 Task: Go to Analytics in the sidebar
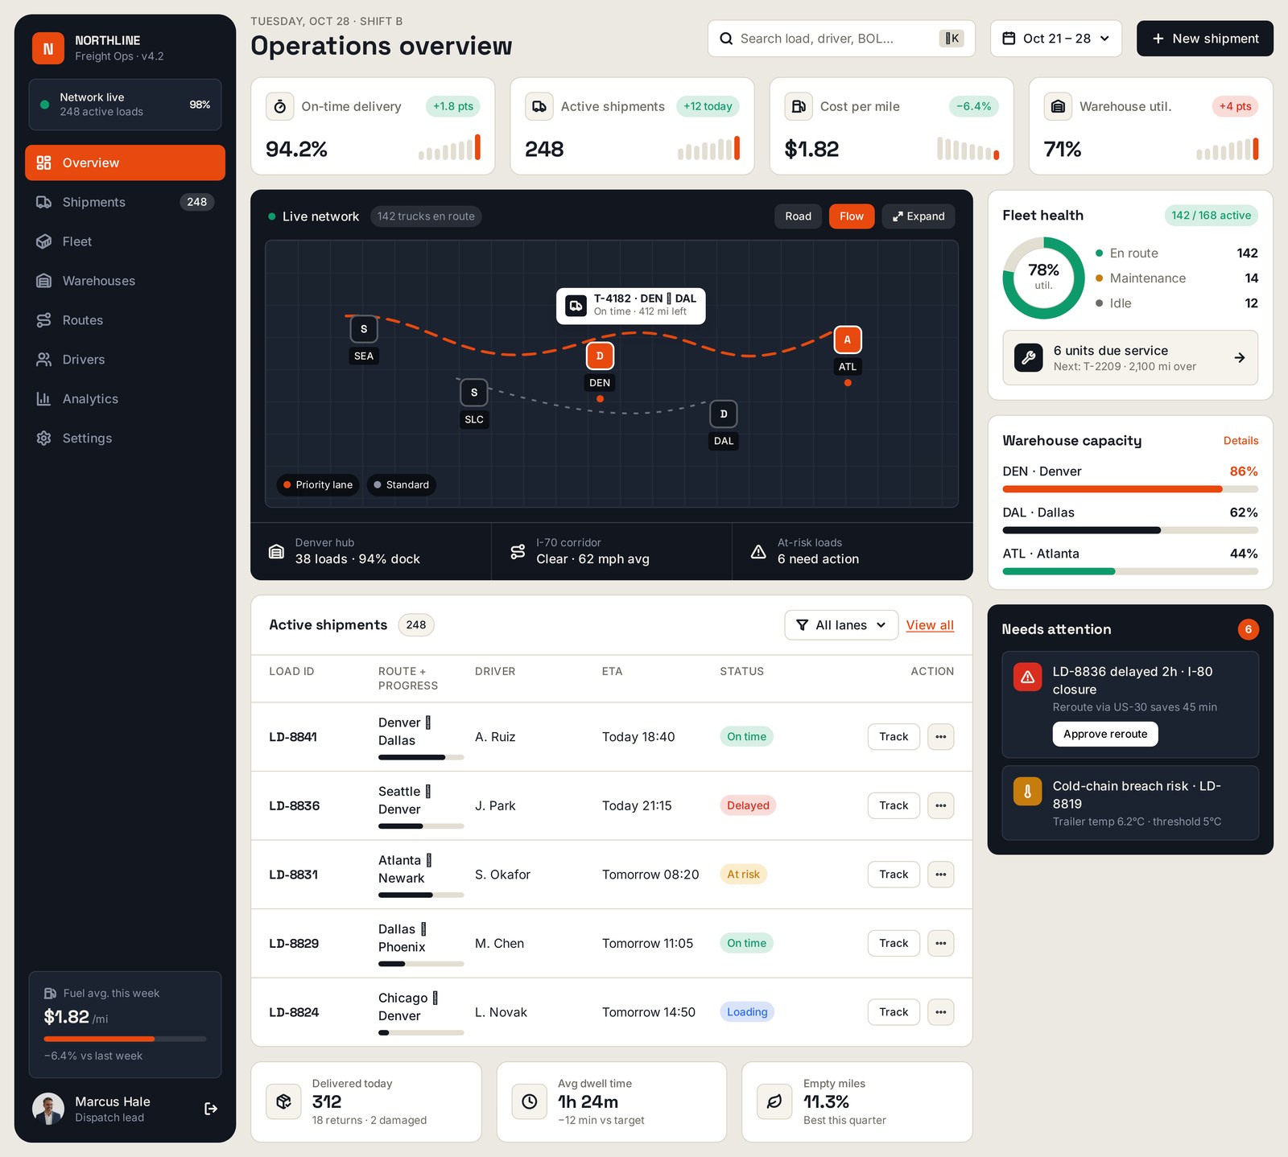pos(125,399)
